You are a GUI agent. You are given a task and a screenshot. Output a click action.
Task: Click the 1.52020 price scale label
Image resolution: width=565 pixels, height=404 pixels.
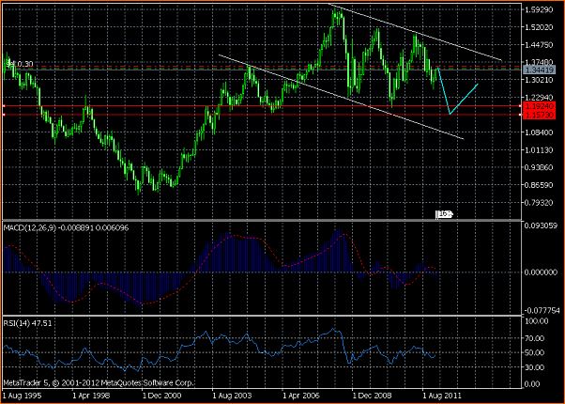539,27
